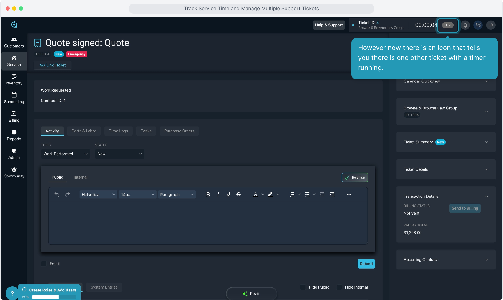Click the Submit button
503x300 pixels.
pos(366,264)
